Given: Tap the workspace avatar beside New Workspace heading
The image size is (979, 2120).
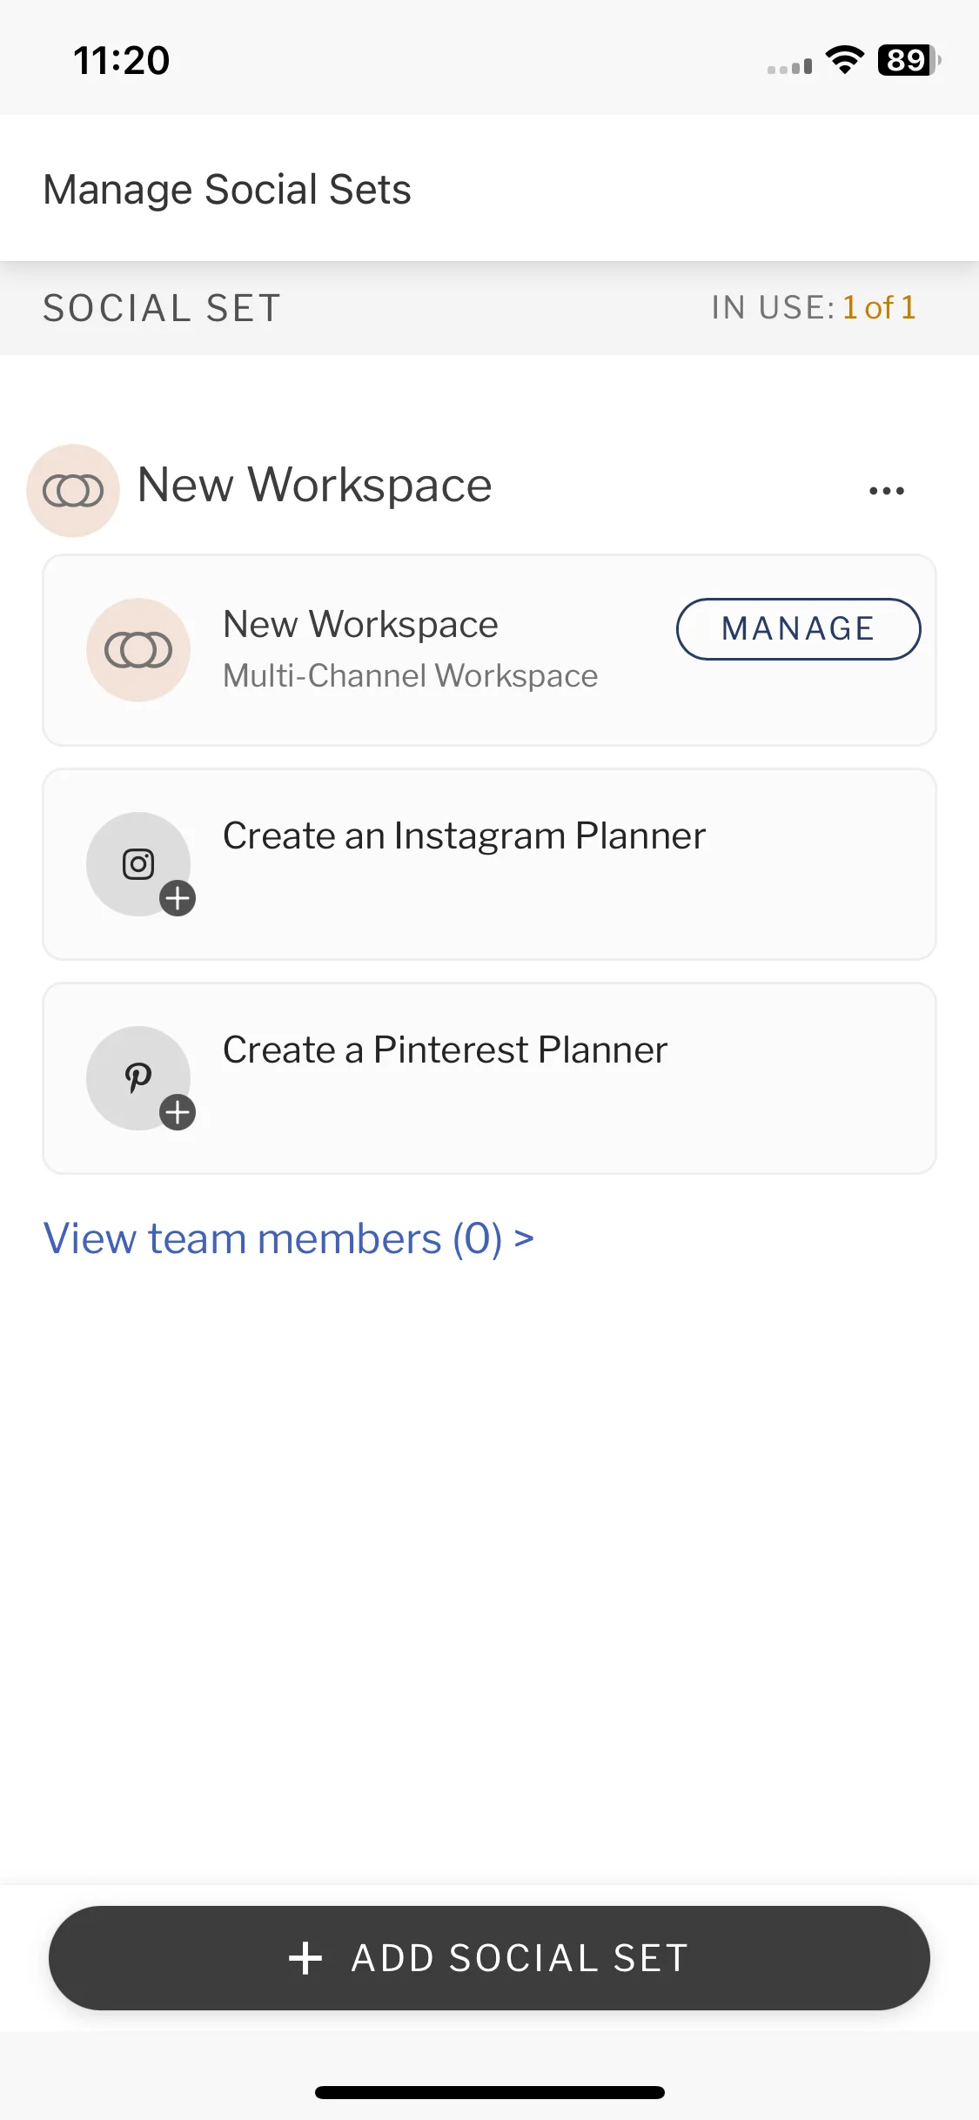Looking at the screenshot, I should pos(73,491).
